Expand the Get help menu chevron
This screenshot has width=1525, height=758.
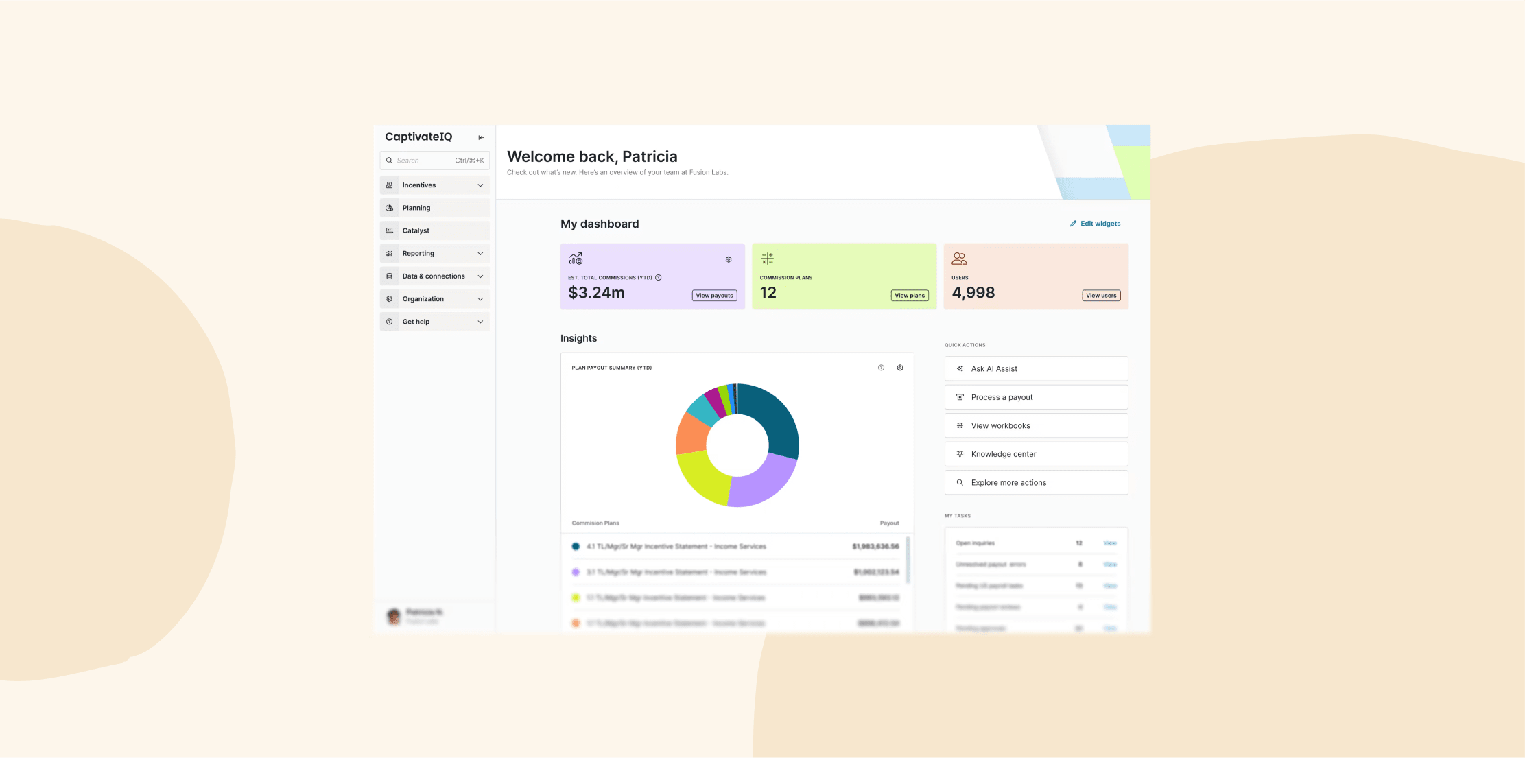click(x=480, y=322)
